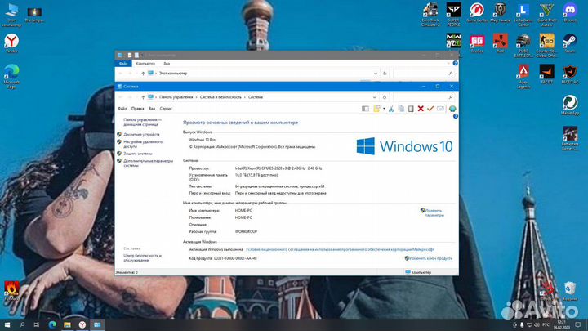Open blue Файл tab in This PC window
588x331 pixels.
click(123, 64)
